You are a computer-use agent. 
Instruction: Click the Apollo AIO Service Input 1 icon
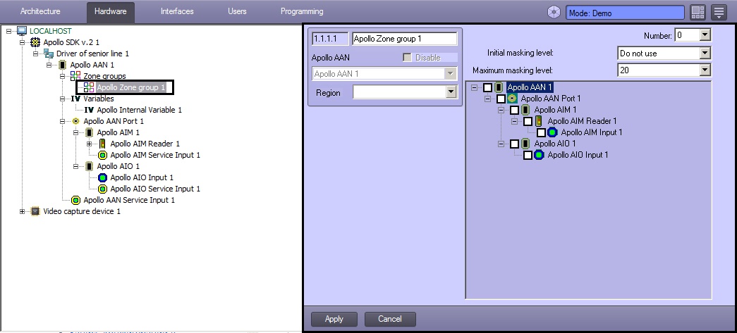click(102, 189)
